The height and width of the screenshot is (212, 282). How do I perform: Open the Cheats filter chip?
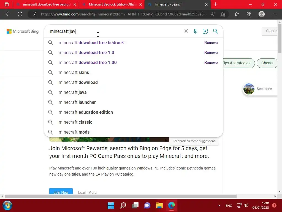tap(267, 63)
